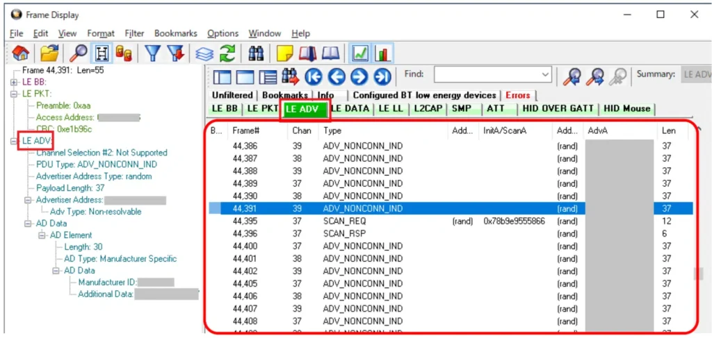Click the open folder icon

[49, 53]
